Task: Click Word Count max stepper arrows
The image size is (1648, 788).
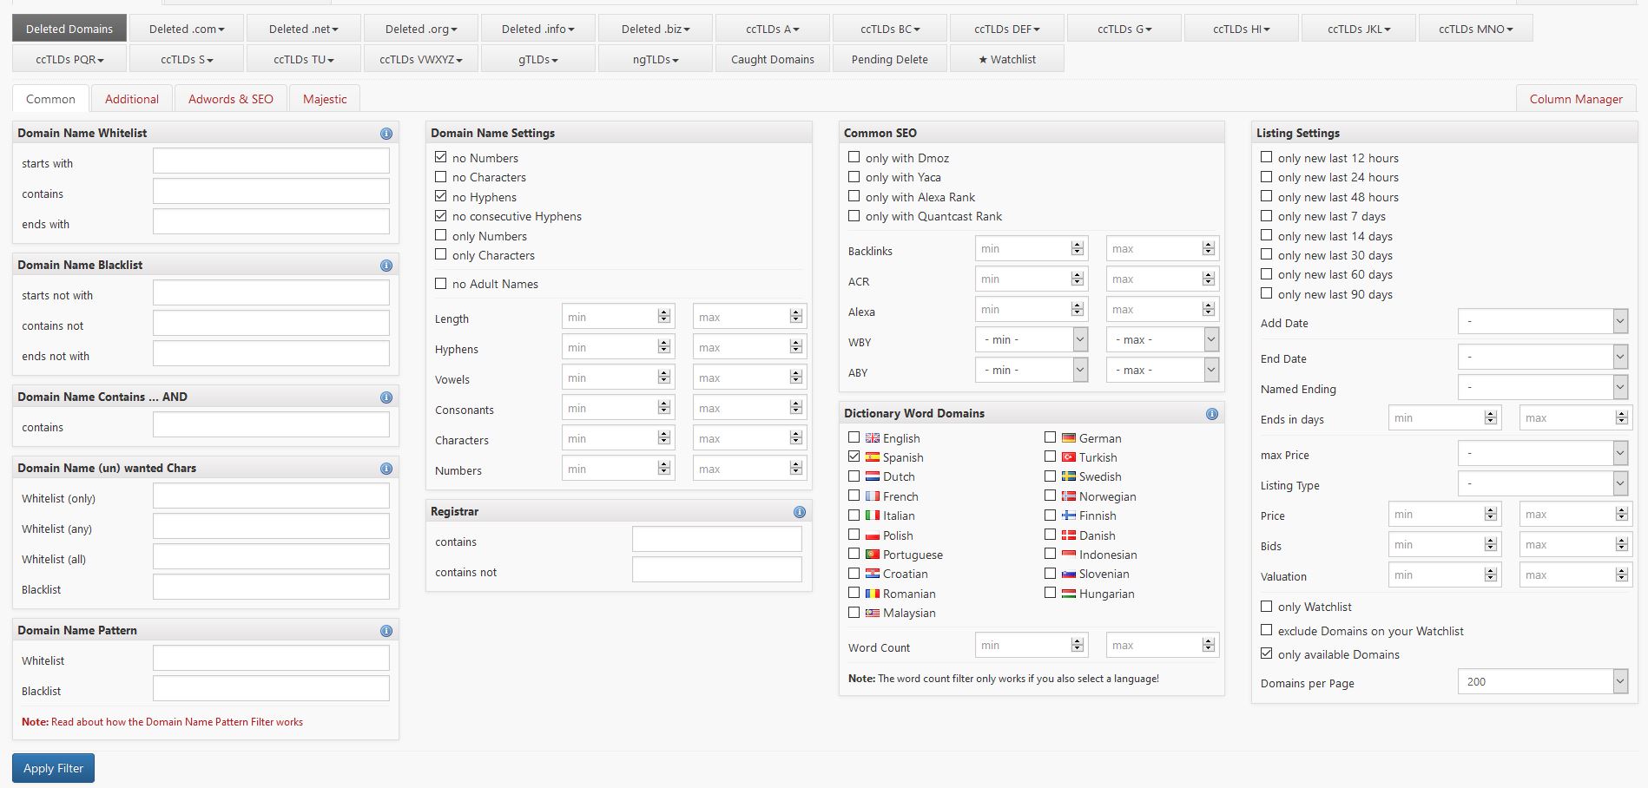Action: click(1209, 645)
